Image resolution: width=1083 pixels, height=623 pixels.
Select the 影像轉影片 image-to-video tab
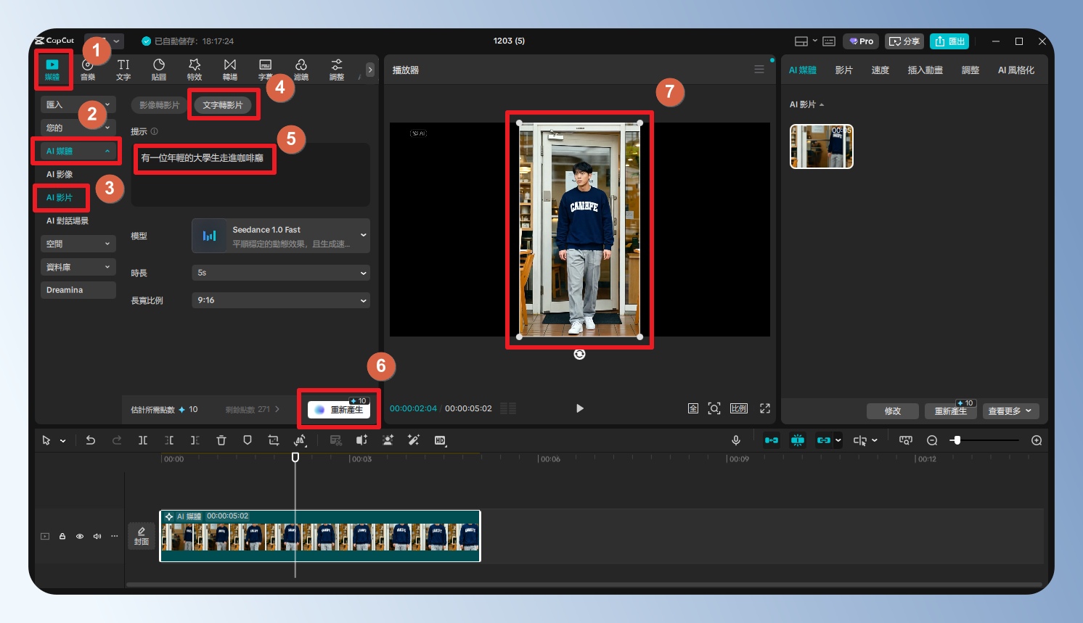(x=160, y=105)
